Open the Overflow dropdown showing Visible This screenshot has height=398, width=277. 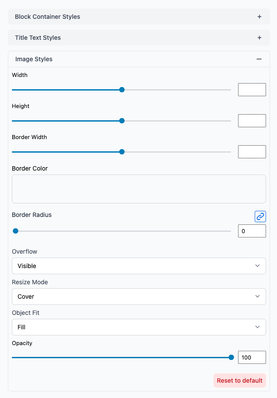tap(139, 265)
